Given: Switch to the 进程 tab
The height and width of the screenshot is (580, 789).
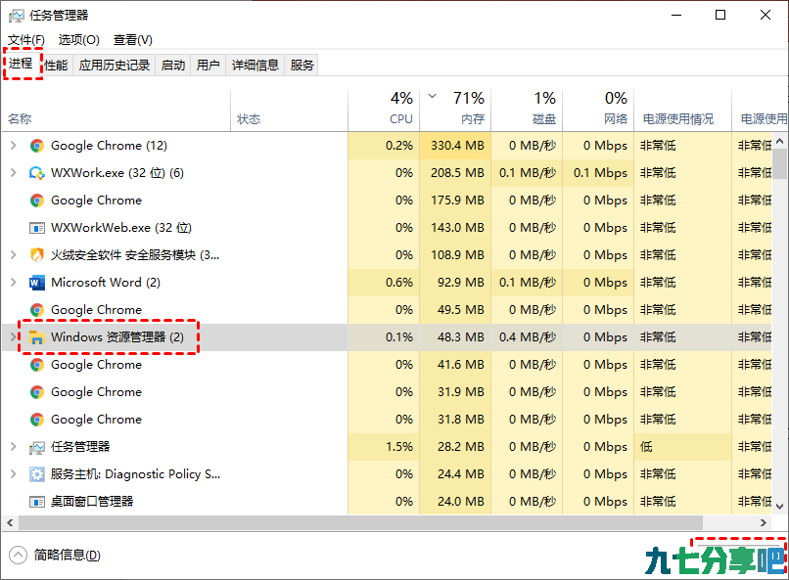Looking at the screenshot, I should coord(21,64).
